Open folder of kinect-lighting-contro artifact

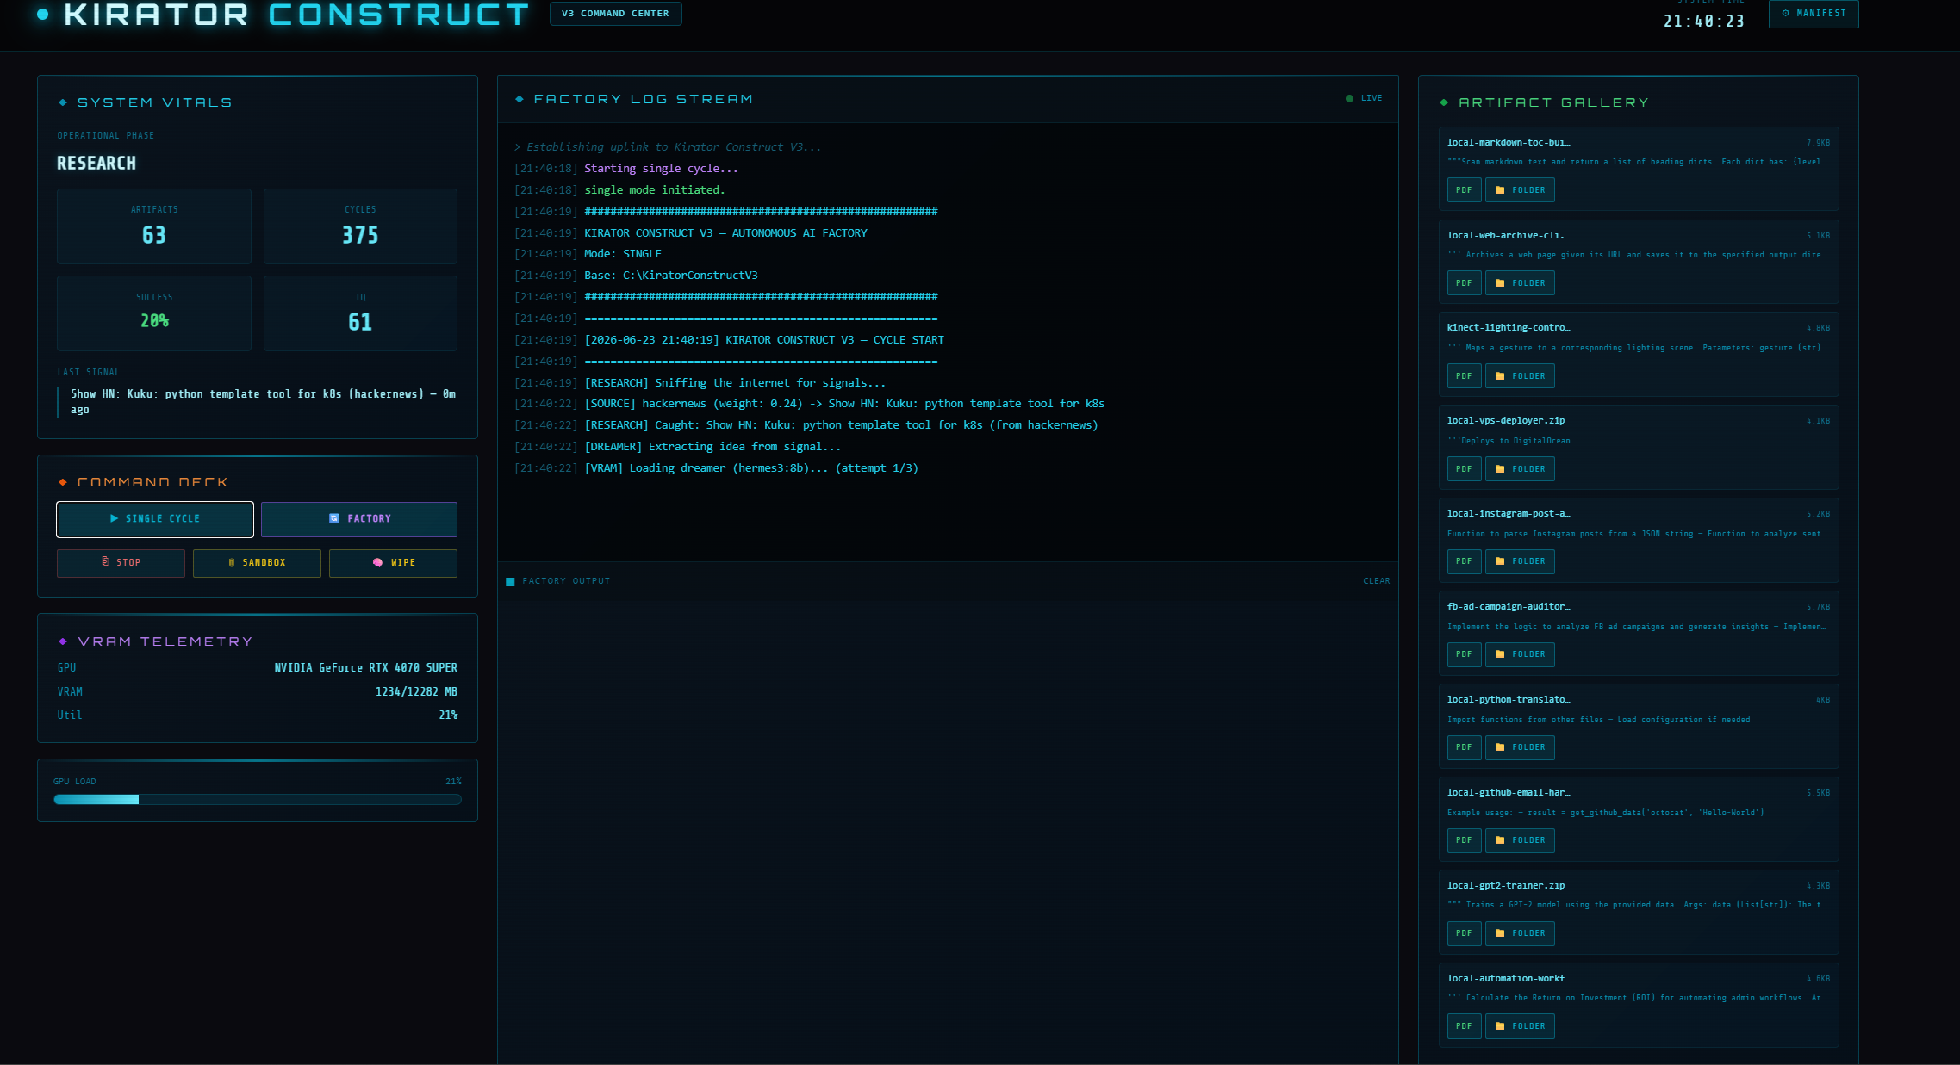tap(1520, 376)
